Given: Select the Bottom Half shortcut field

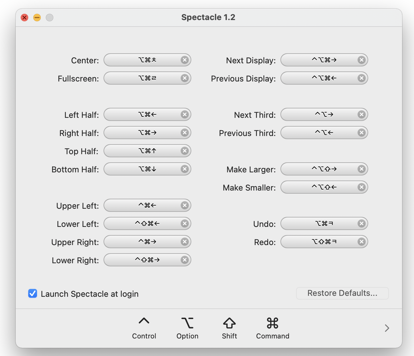Looking at the screenshot, I should tap(147, 169).
